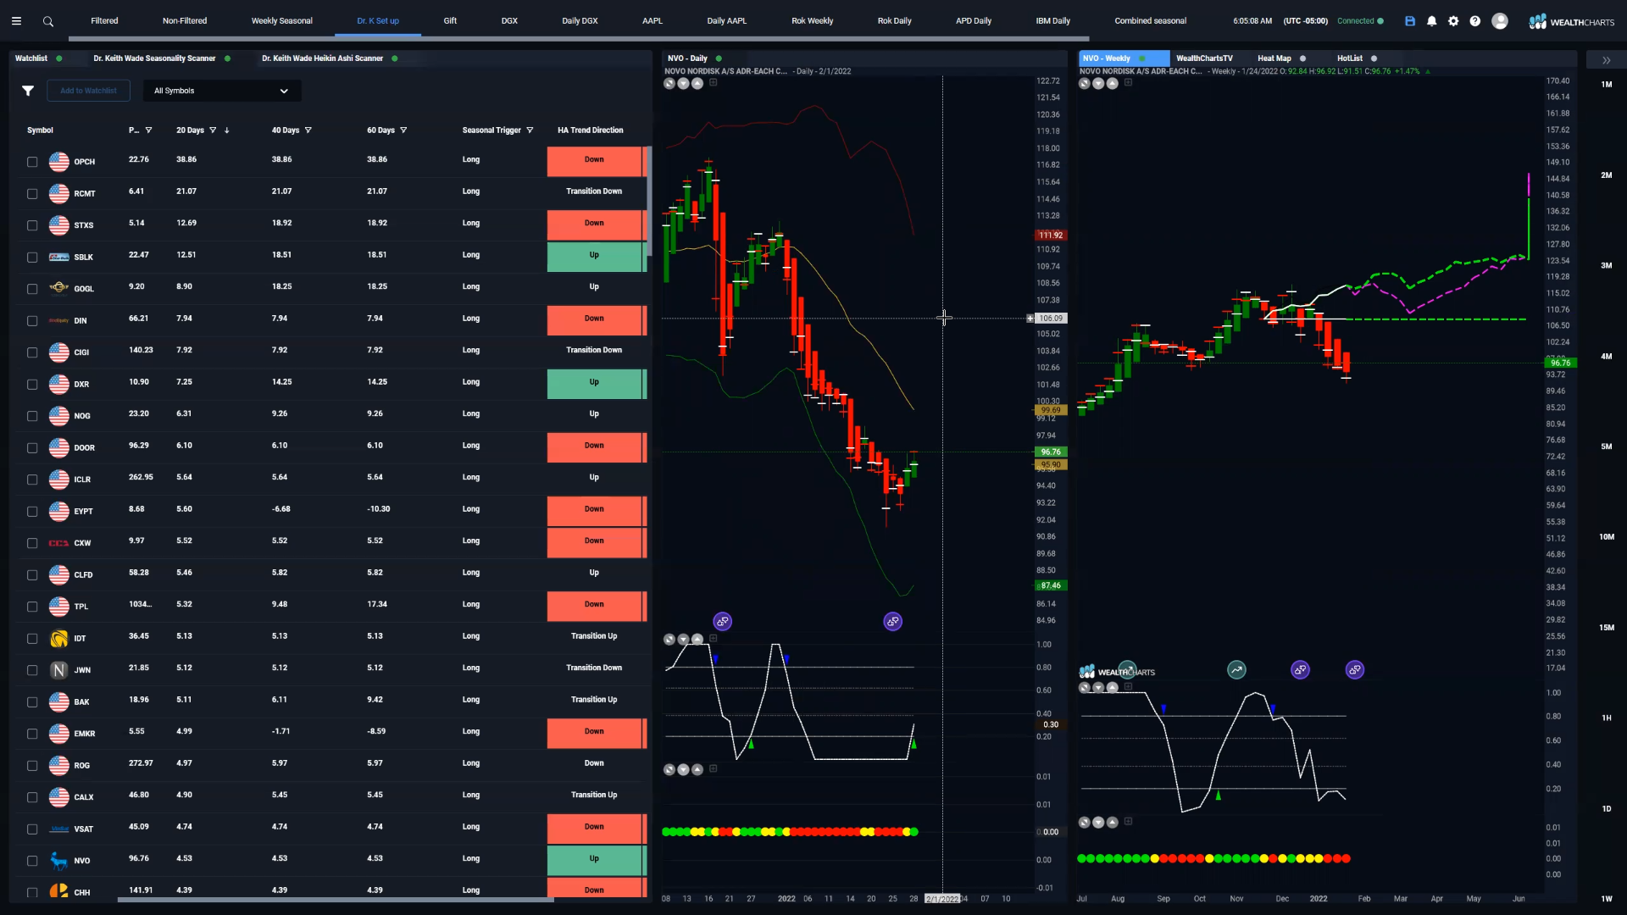
Task: Select the 1W timeframe button
Action: pos(1607,899)
